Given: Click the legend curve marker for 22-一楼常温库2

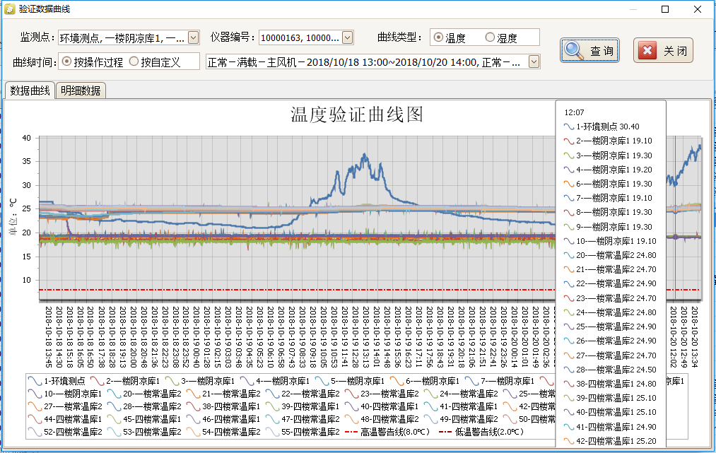Looking at the screenshot, I should [272, 394].
